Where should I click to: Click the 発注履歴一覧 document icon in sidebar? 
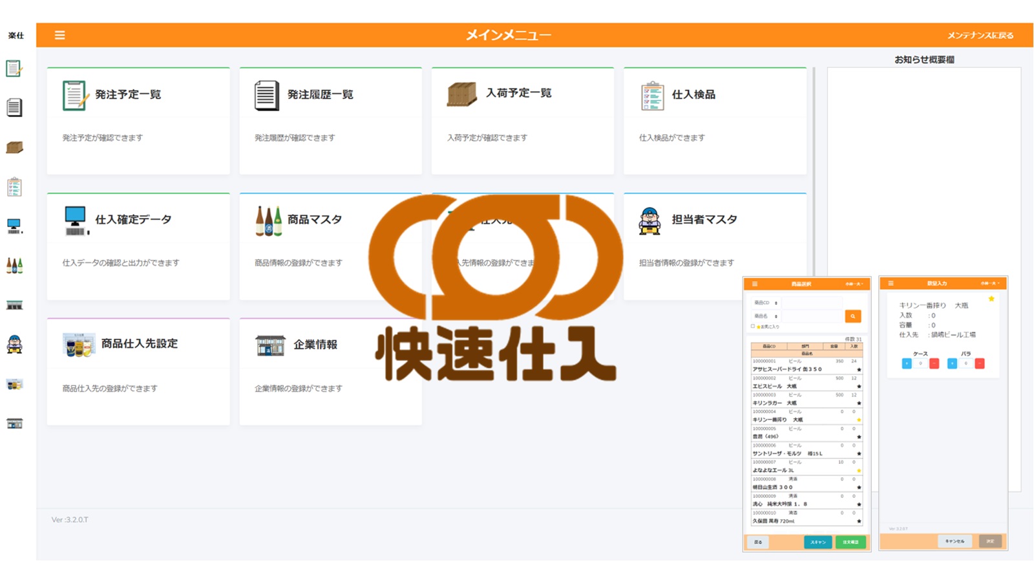coord(14,107)
